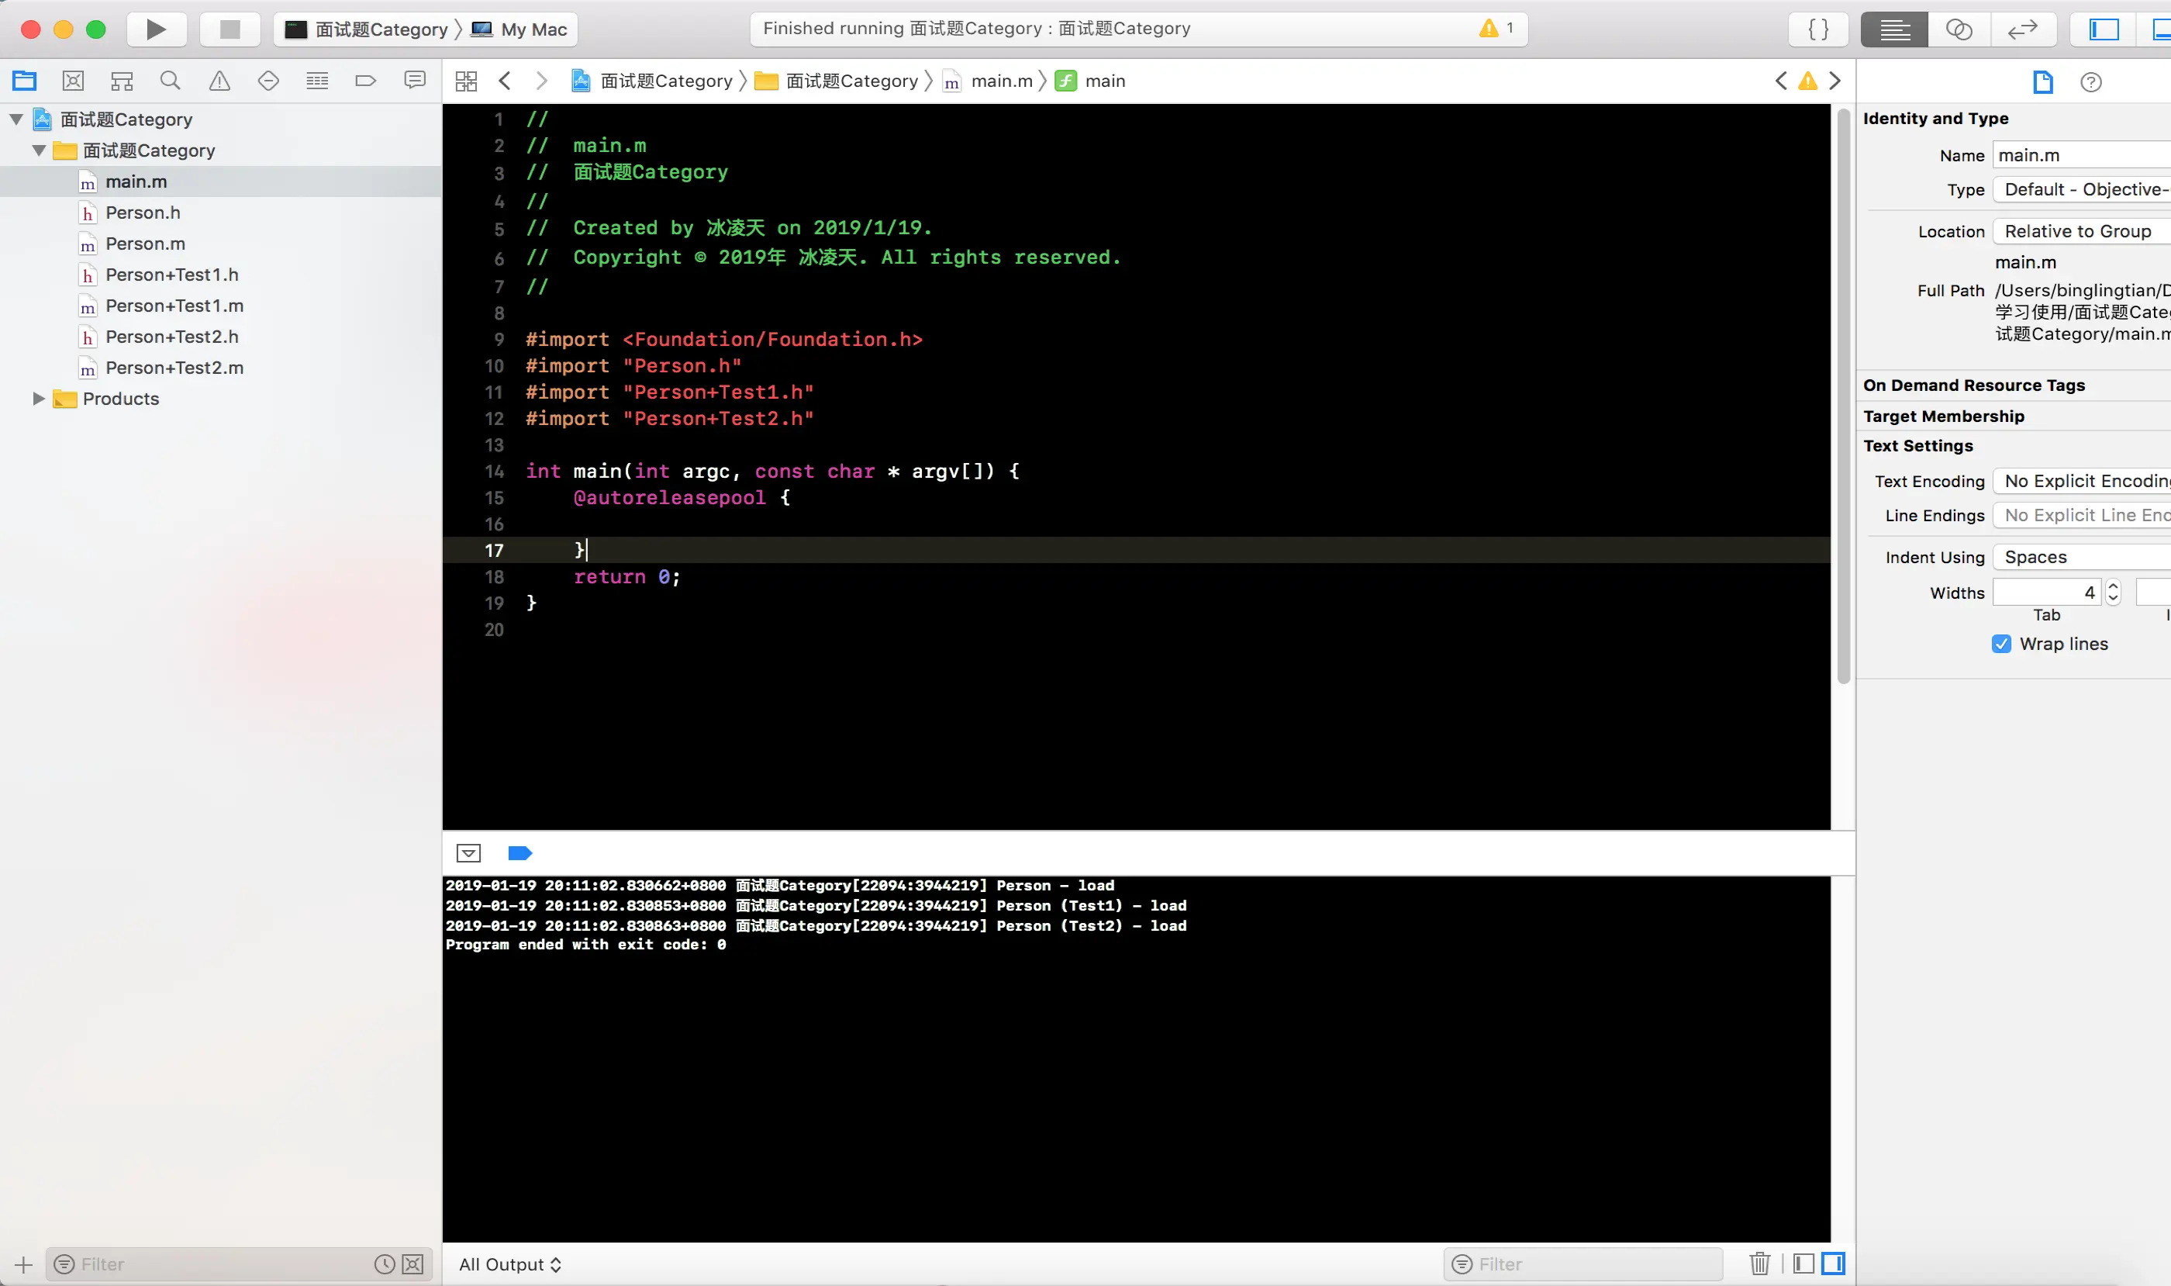Image resolution: width=2171 pixels, height=1286 pixels.
Task: Show the Breakpoint navigator icon
Action: 366,81
